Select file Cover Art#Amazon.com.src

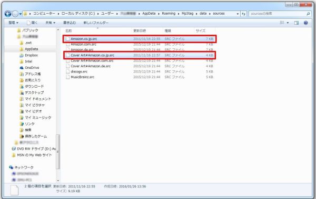(x=92, y=60)
